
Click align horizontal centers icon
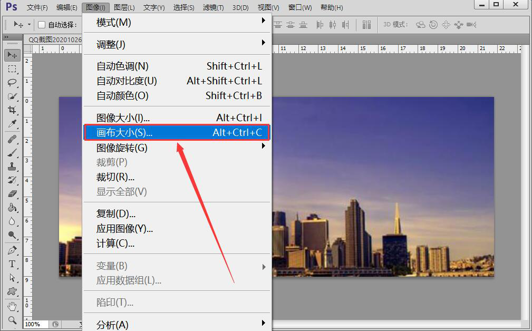[333, 24]
